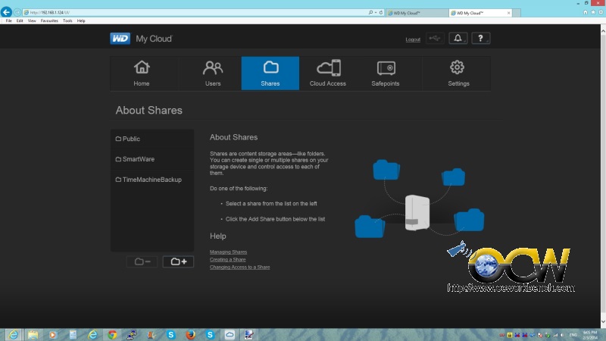Close the active WD My Cloud tab
606x341 pixels.
click(508, 13)
